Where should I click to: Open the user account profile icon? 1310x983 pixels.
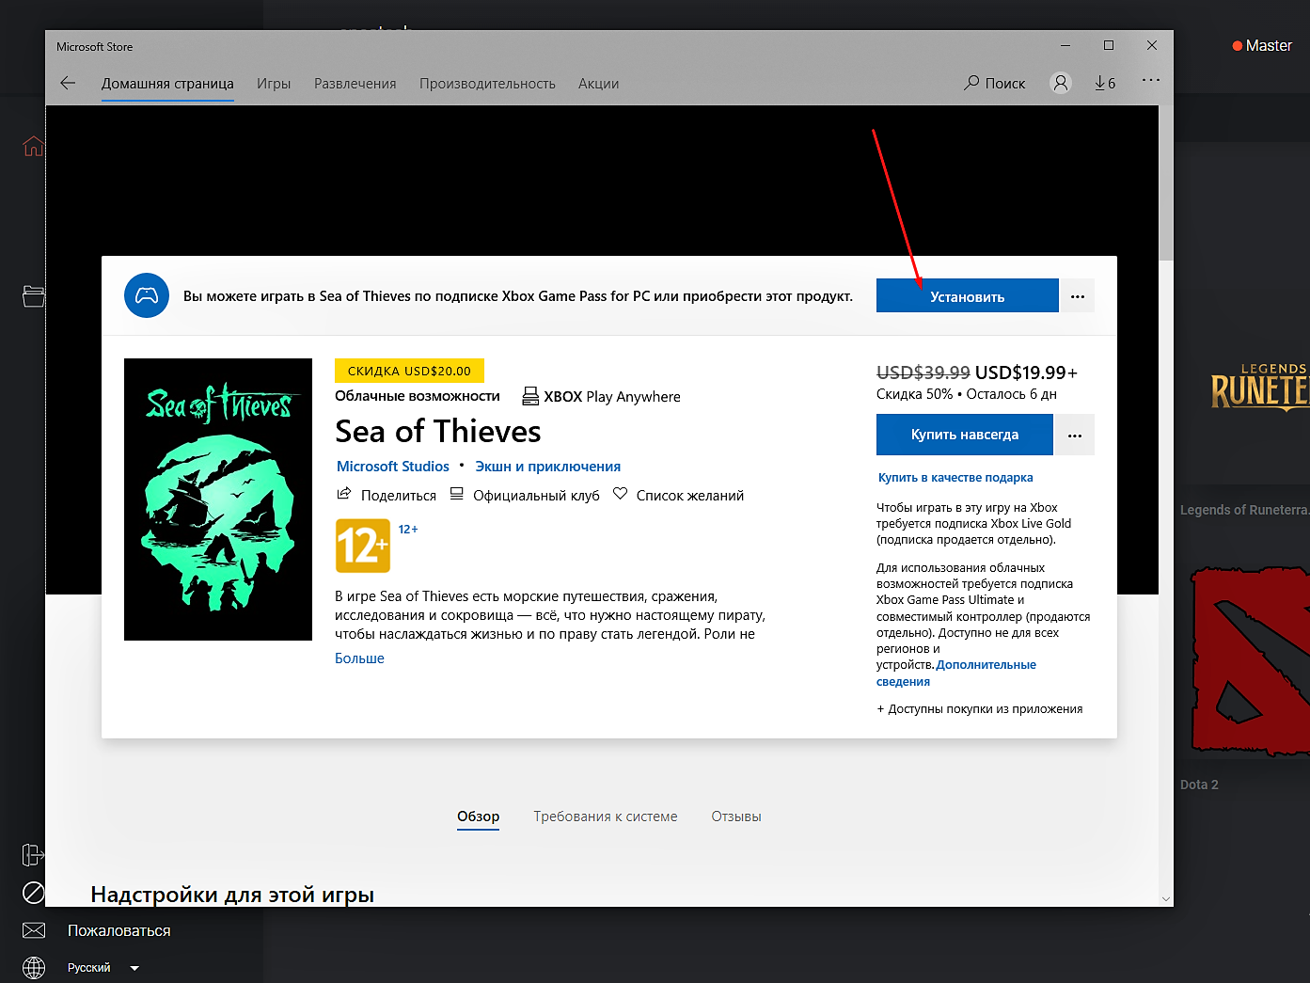(x=1061, y=83)
